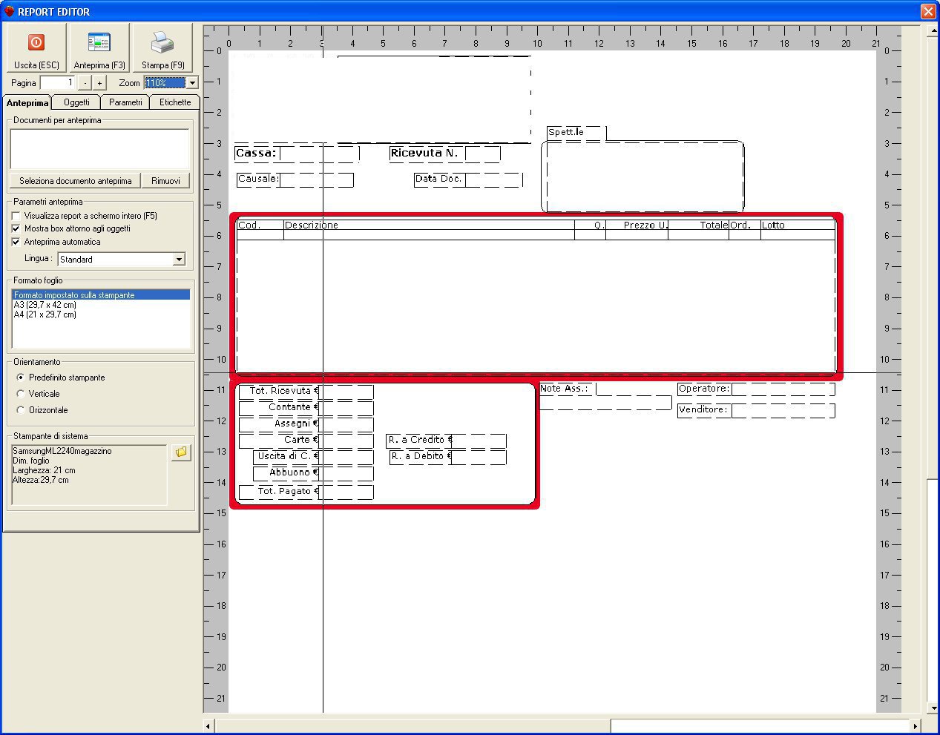Open Anteprima (F3) preview icon button
940x735 pixels.
tap(99, 48)
